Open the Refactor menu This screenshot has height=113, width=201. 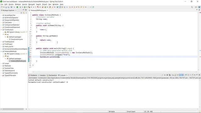[18, 4]
